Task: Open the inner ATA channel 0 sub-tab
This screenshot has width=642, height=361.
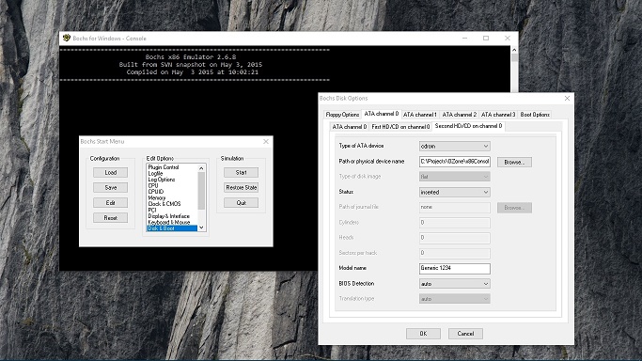Action: [350, 127]
